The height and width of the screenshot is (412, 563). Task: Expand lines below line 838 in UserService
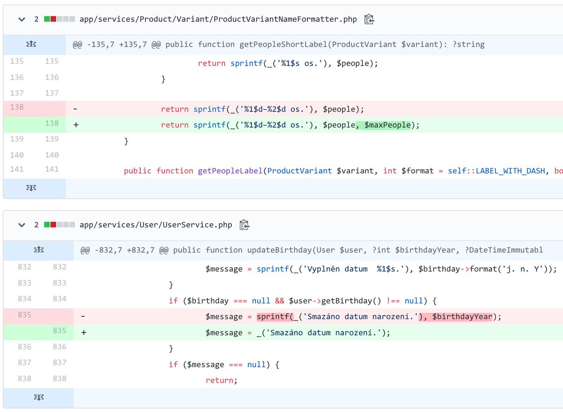[38, 397]
